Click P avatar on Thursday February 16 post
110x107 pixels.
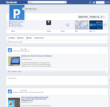pos(10,92)
